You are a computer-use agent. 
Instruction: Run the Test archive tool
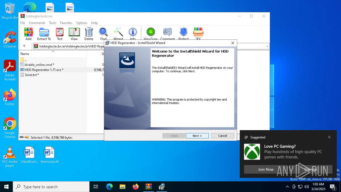click(60, 34)
